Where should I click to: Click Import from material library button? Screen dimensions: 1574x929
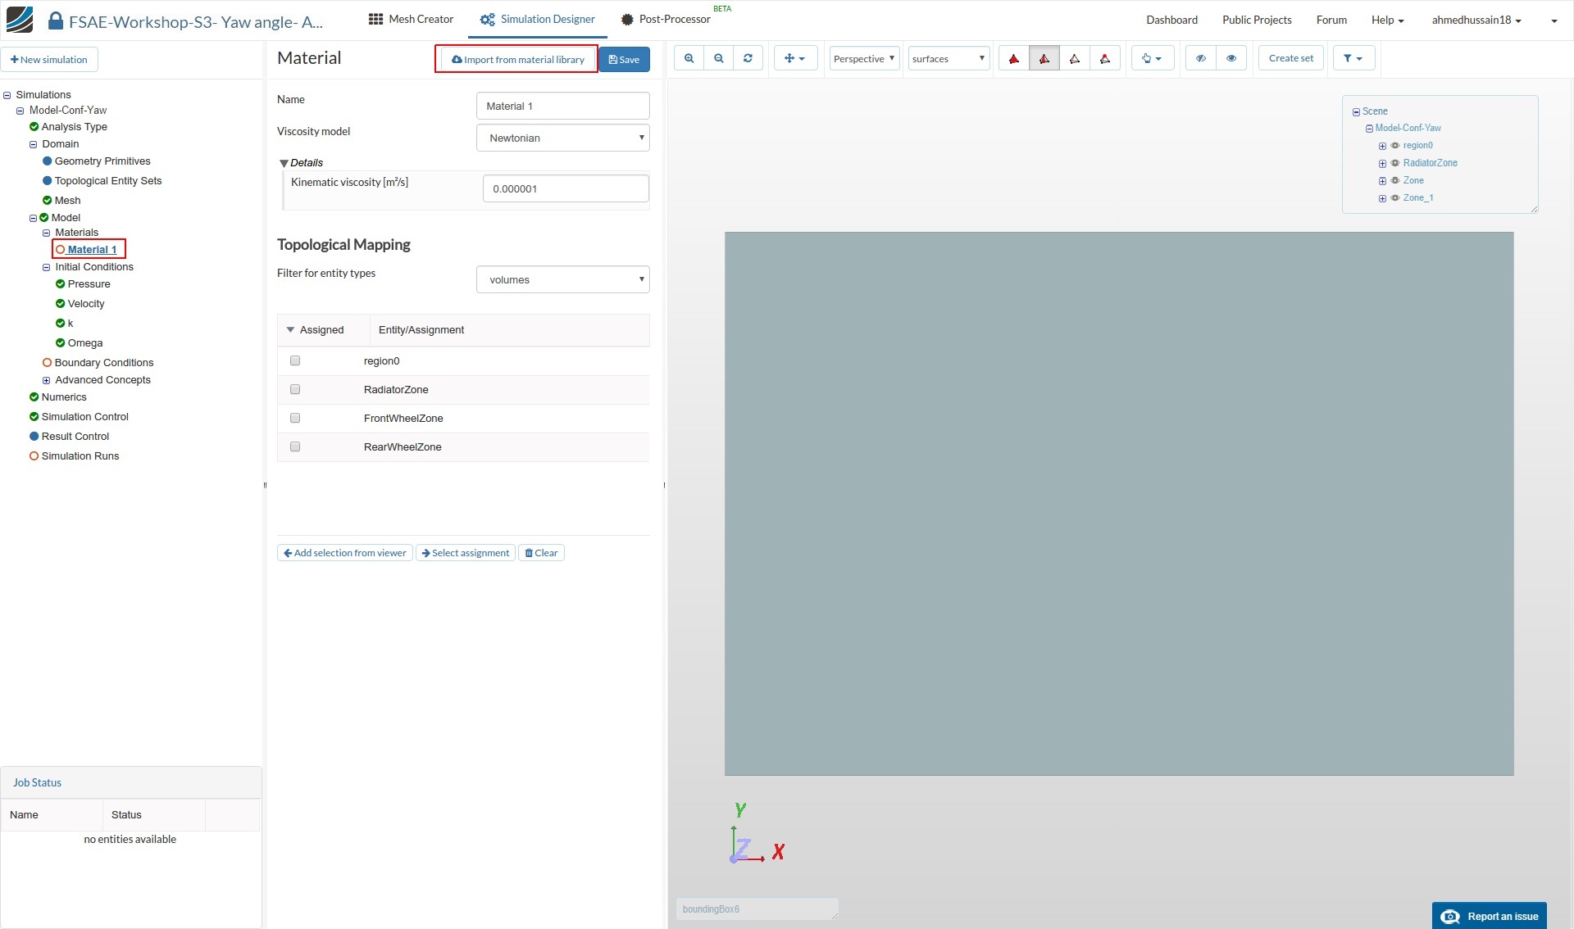[517, 59]
